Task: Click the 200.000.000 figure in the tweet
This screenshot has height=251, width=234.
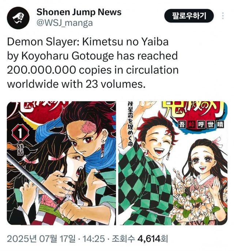Action: pos(41,70)
